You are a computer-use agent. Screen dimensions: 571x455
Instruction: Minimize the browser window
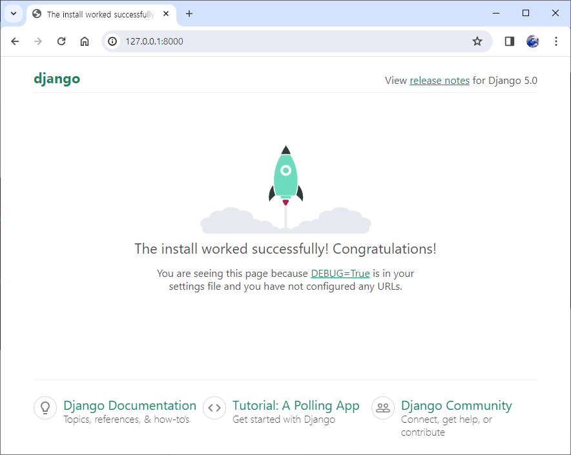click(496, 13)
